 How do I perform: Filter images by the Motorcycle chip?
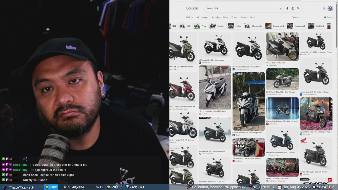click(254, 26)
